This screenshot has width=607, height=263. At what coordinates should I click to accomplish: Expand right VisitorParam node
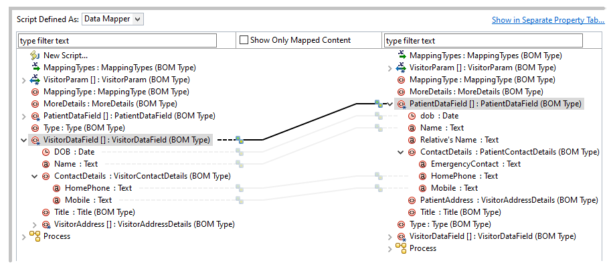click(390, 68)
